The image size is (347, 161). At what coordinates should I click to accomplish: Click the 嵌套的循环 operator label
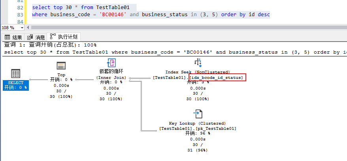click(111, 72)
